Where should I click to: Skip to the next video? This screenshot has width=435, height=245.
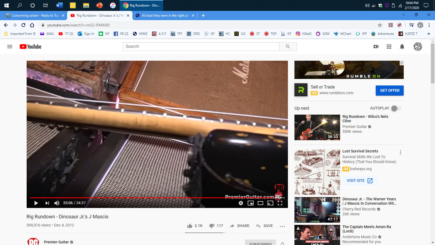(47, 203)
